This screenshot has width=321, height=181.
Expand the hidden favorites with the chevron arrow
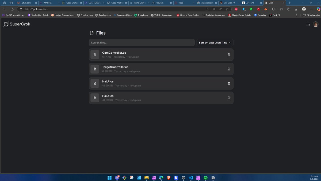(297, 15)
